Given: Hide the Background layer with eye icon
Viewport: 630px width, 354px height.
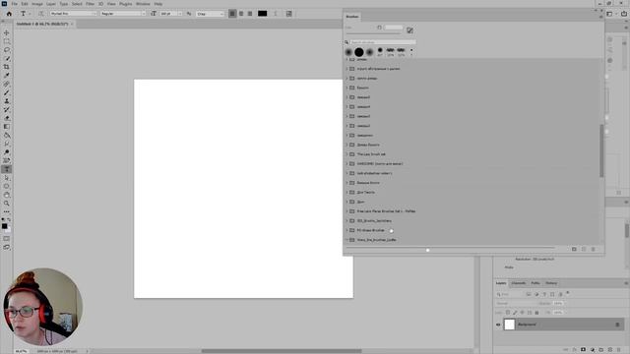Looking at the screenshot, I should pos(498,324).
